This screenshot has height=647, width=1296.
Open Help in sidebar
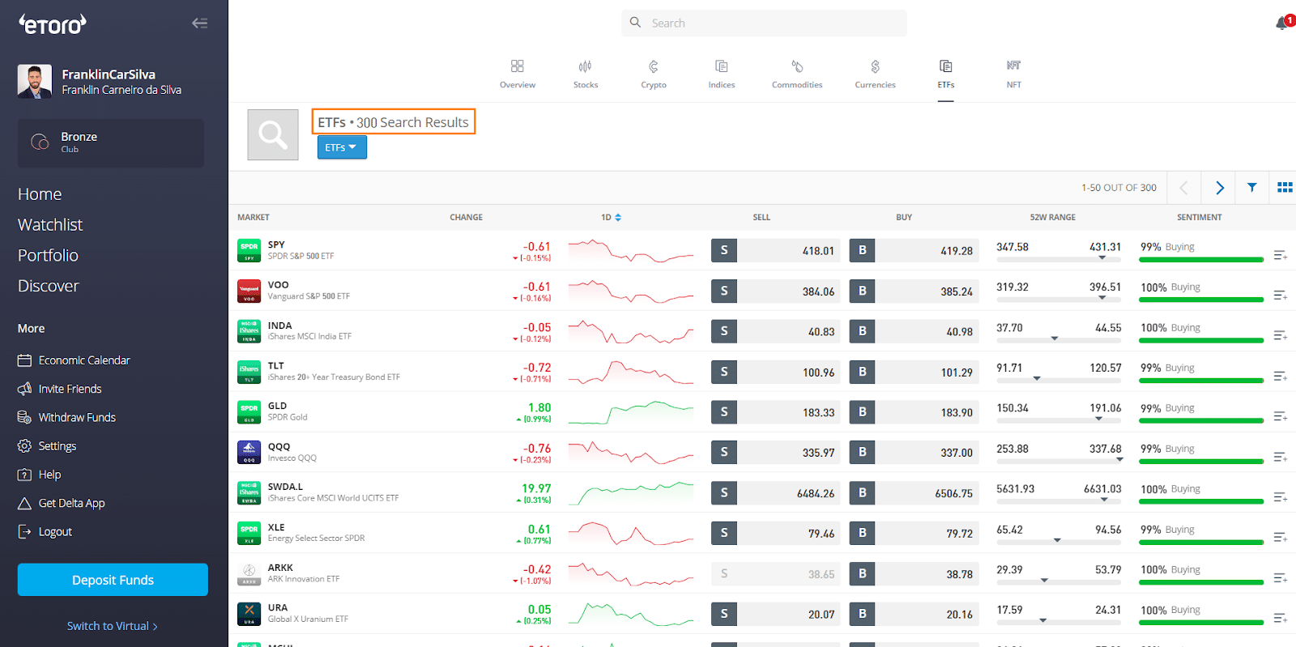(x=40, y=475)
